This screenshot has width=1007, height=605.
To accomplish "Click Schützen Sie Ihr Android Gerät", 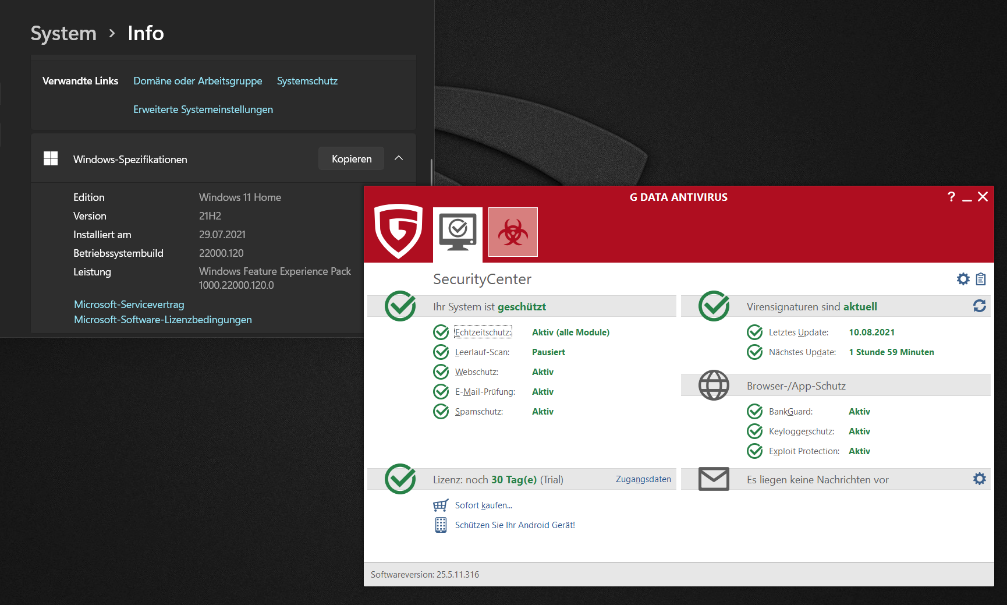I will (515, 525).
